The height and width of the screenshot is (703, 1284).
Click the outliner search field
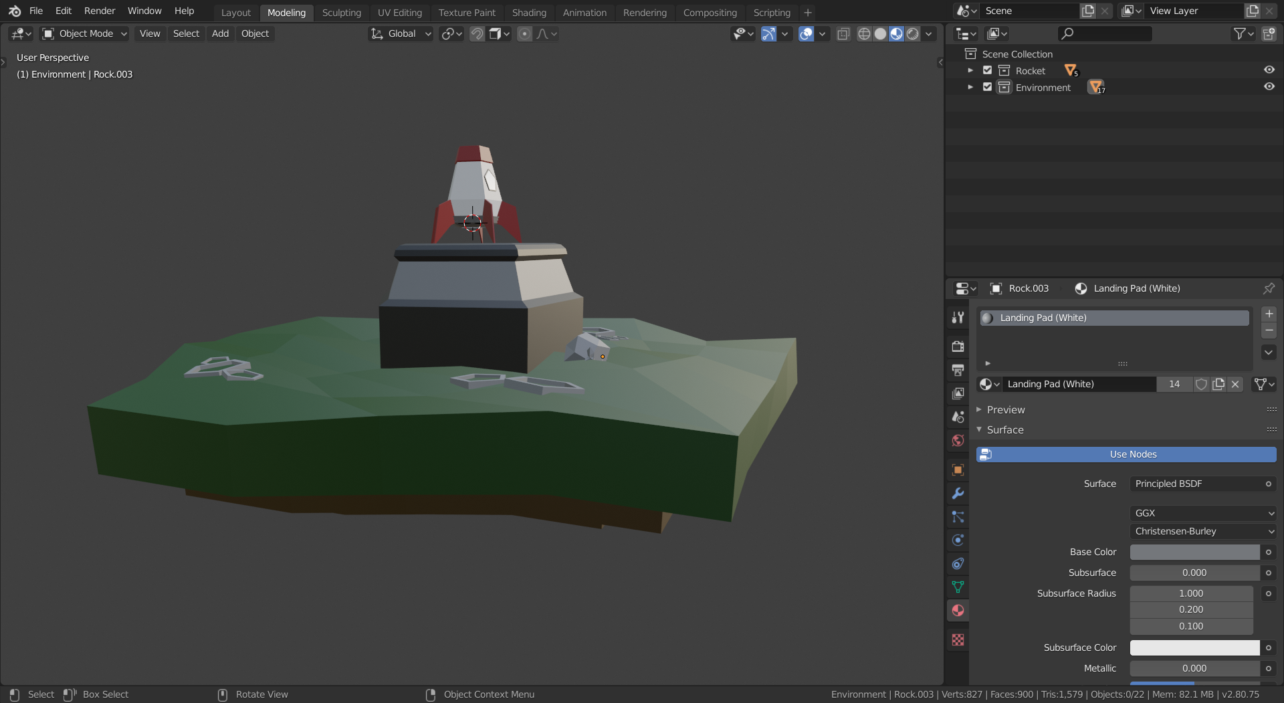click(x=1103, y=33)
